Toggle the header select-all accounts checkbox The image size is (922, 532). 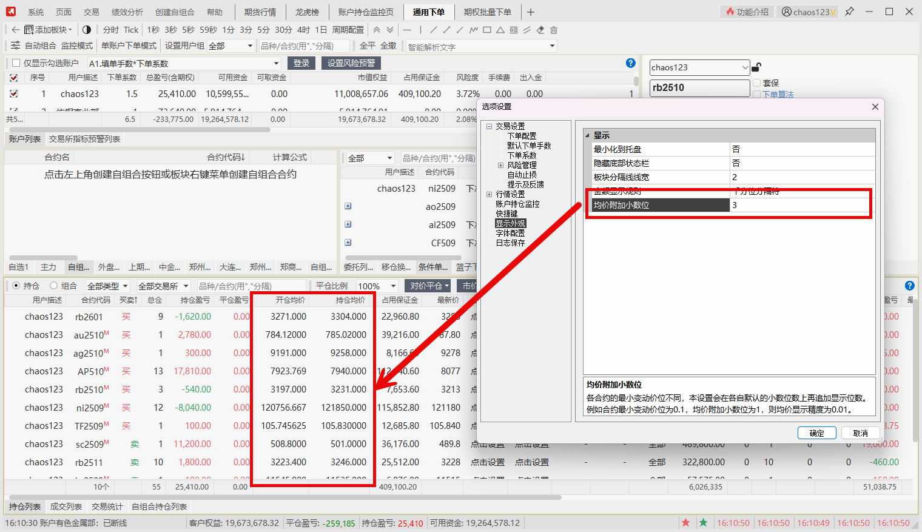pyautogui.click(x=14, y=78)
